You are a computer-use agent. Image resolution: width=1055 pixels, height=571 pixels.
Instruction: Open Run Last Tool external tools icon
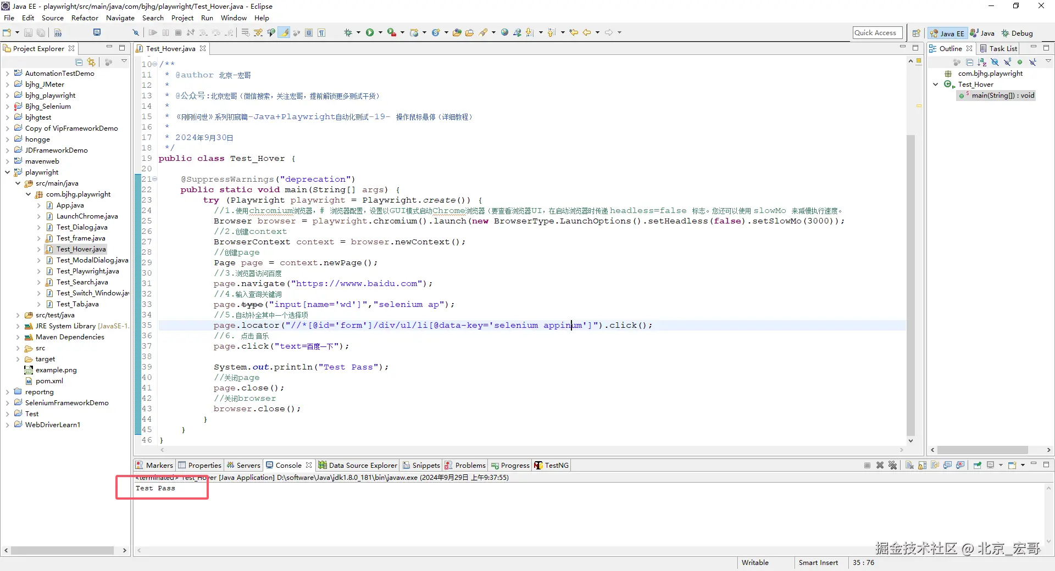(391, 33)
